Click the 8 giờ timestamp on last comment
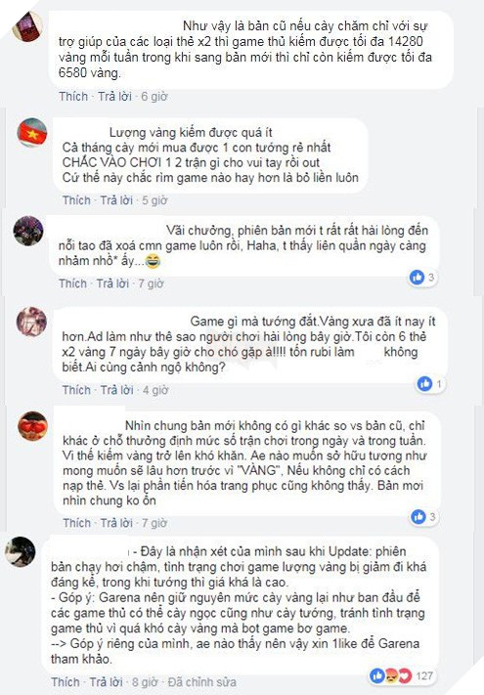484x695 pixels. [145, 681]
